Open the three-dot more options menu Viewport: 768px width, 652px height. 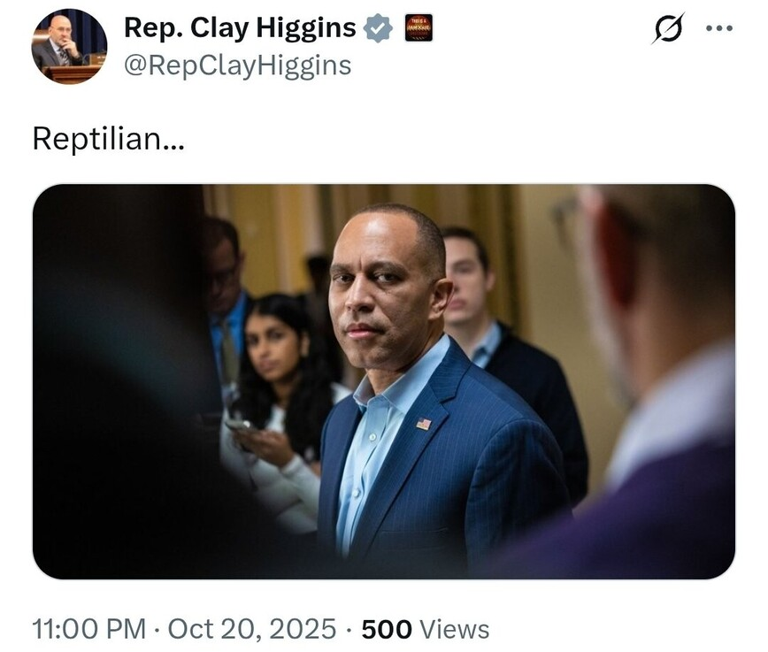click(x=718, y=27)
